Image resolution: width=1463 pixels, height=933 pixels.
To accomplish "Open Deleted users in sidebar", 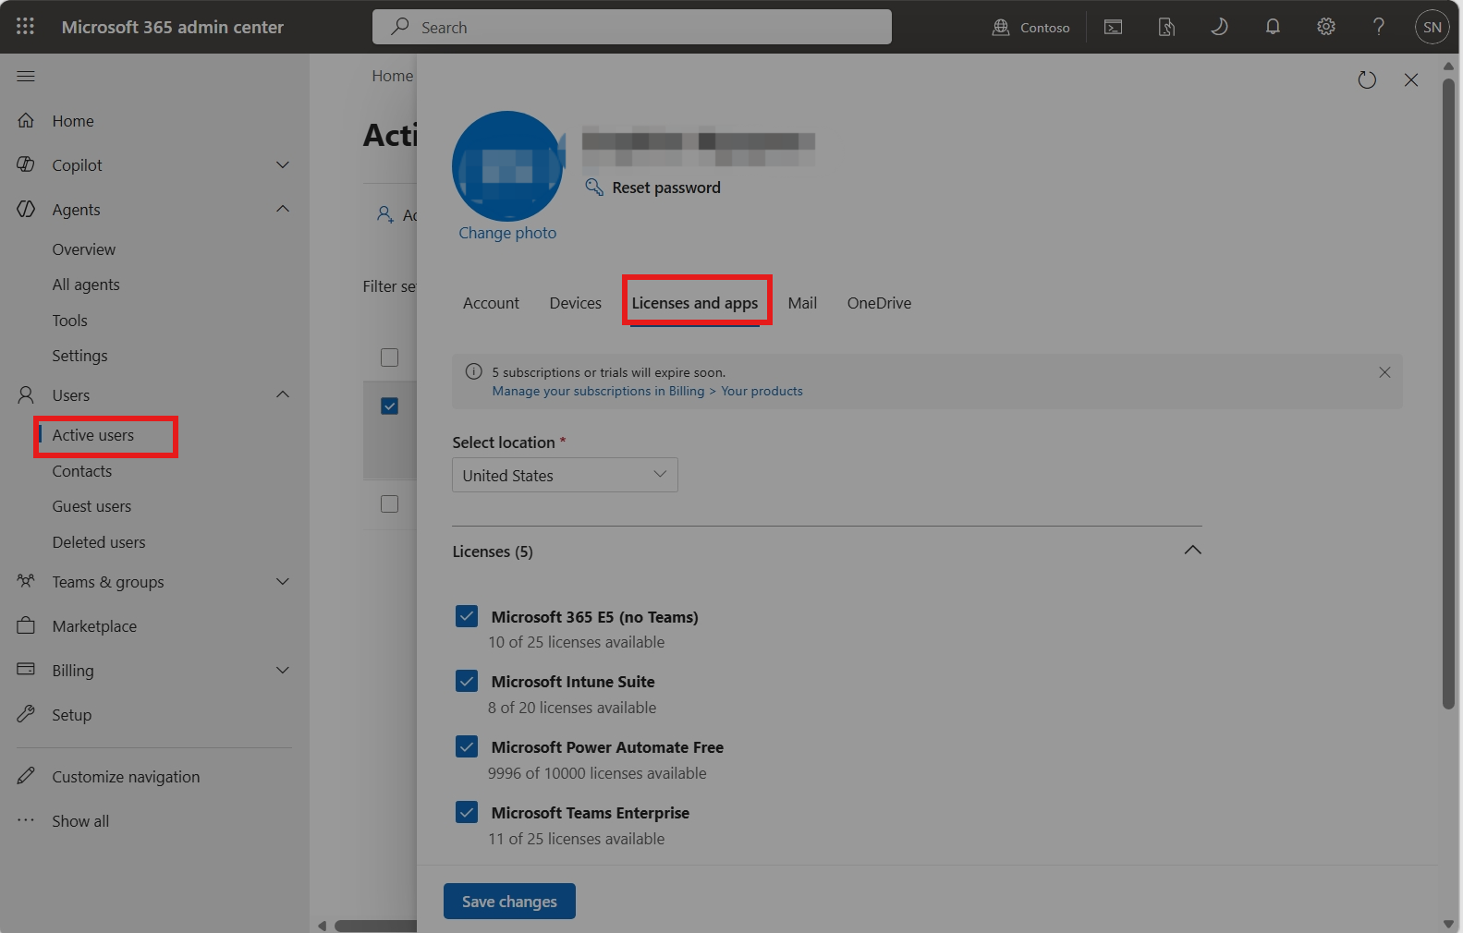I will point(99,542).
